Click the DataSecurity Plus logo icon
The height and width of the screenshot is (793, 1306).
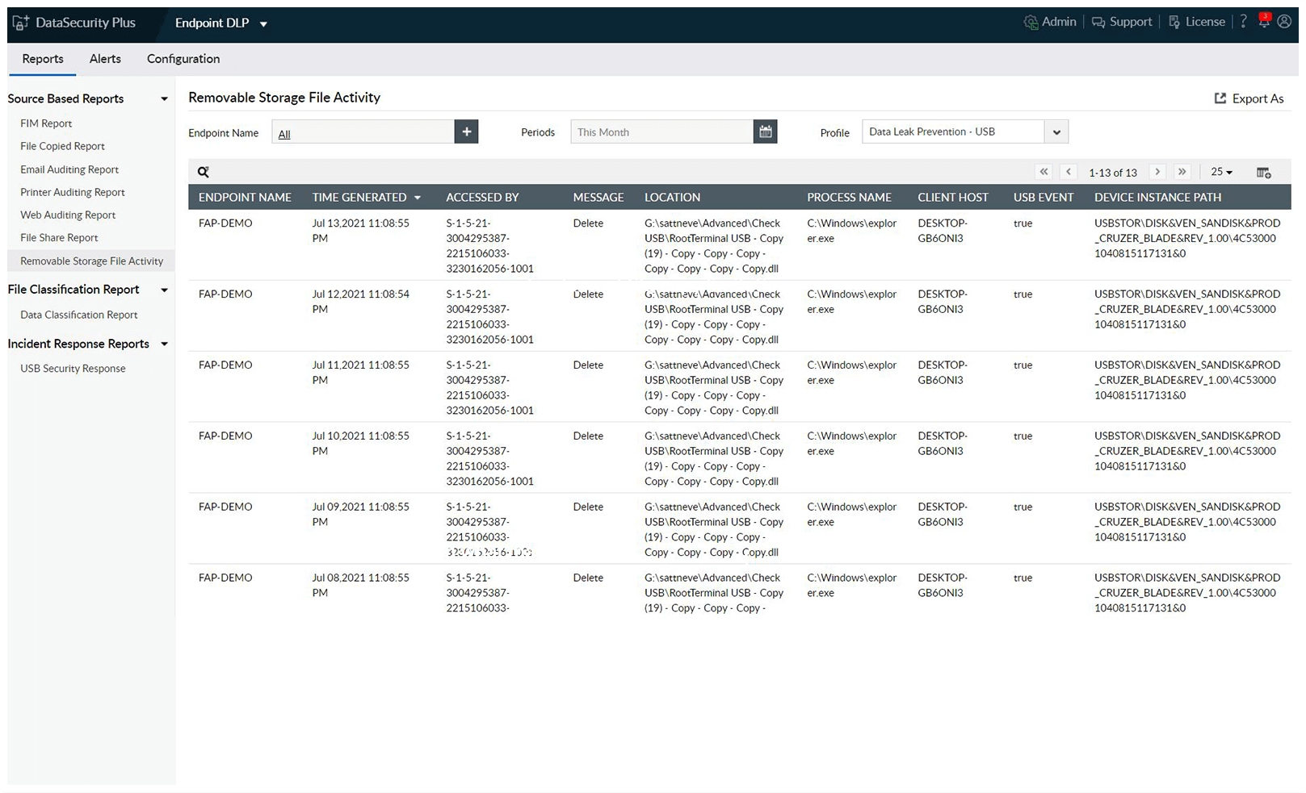tap(20, 23)
